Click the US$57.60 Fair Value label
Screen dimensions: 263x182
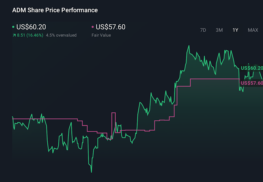click(x=110, y=27)
